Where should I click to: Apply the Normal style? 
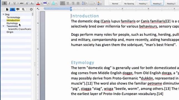click(115, 2)
